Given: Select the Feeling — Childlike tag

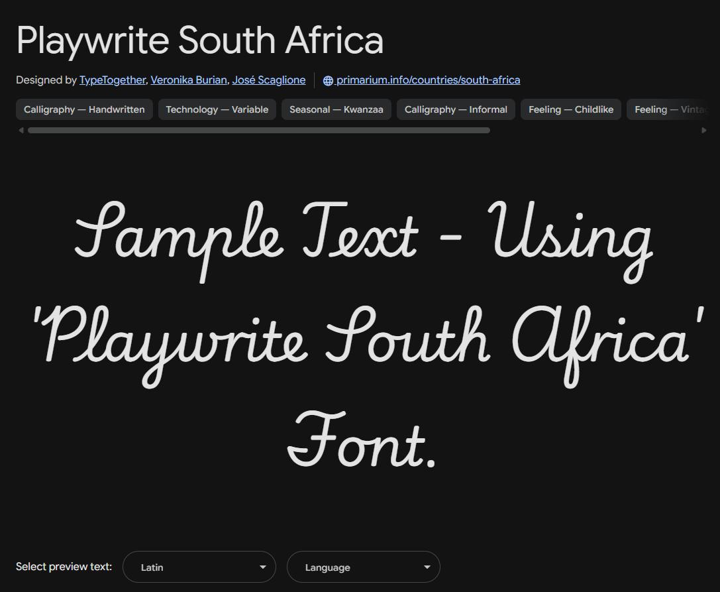Looking at the screenshot, I should click(571, 109).
